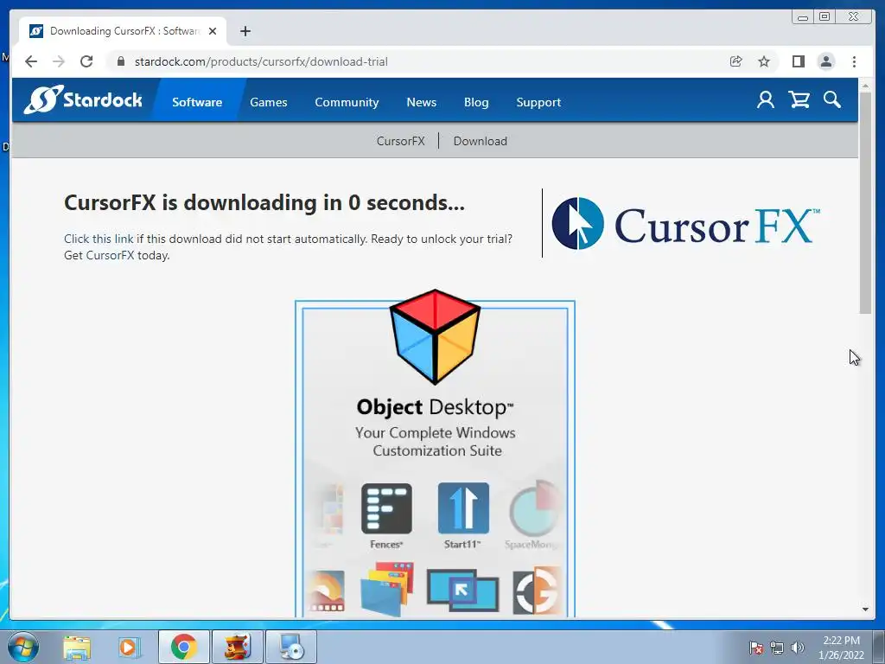885x664 pixels.
Task: Click the CursorFX product logo
Action: [685, 224]
